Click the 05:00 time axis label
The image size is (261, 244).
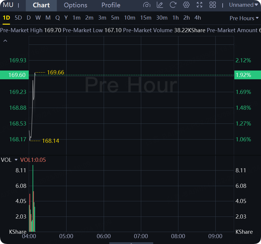click(x=66, y=236)
